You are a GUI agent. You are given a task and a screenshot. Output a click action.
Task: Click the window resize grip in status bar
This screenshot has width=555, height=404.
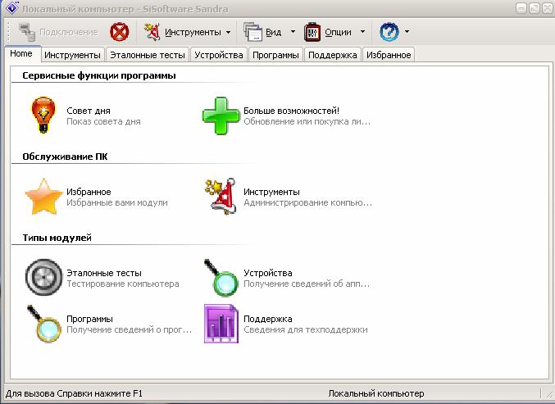(x=549, y=394)
